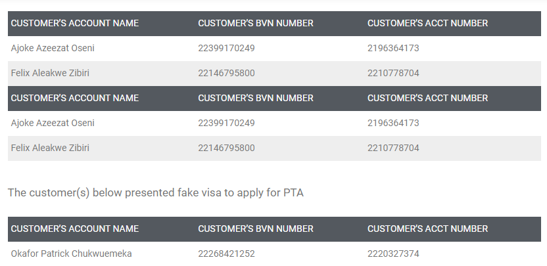The image size is (547, 266).
Task: Click Ajoke Azeezat Oseni in the second table
Action: tap(53, 123)
